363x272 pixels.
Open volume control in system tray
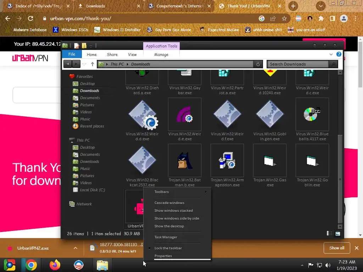coord(328,265)
